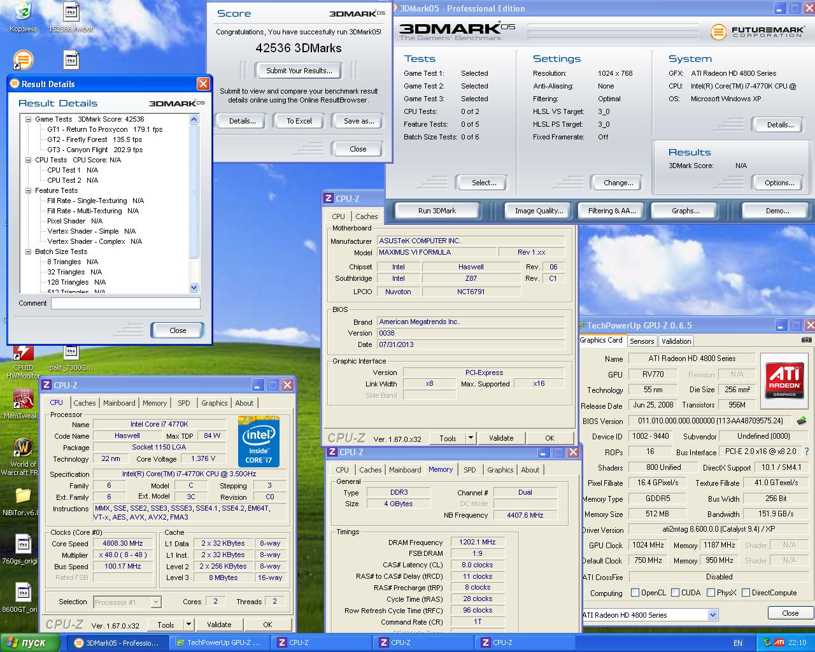Switch to the Validation tab in GPU-Z
Viewport: 815px width, 652px height.
(676, 341)
